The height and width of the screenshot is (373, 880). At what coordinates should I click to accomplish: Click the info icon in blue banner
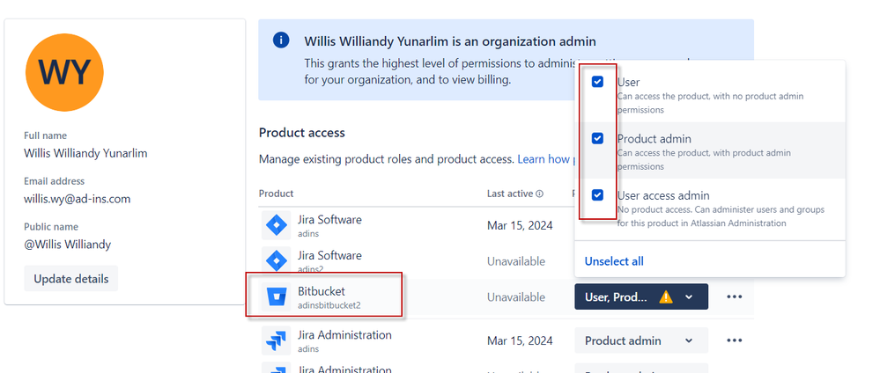pos(281,40)
